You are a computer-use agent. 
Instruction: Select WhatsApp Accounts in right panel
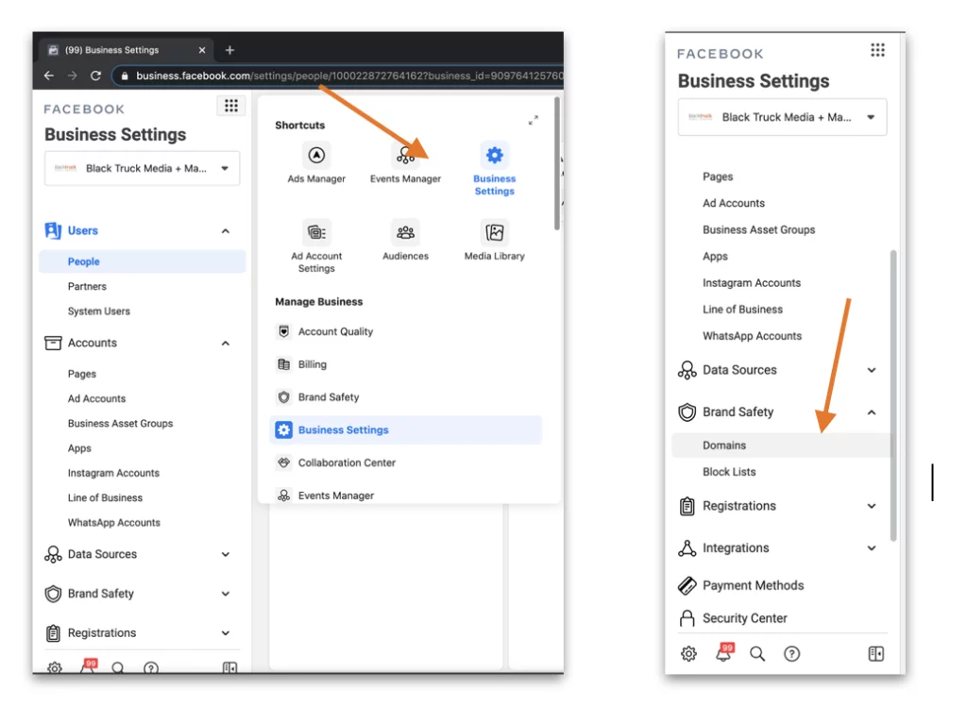click(752, 335)
